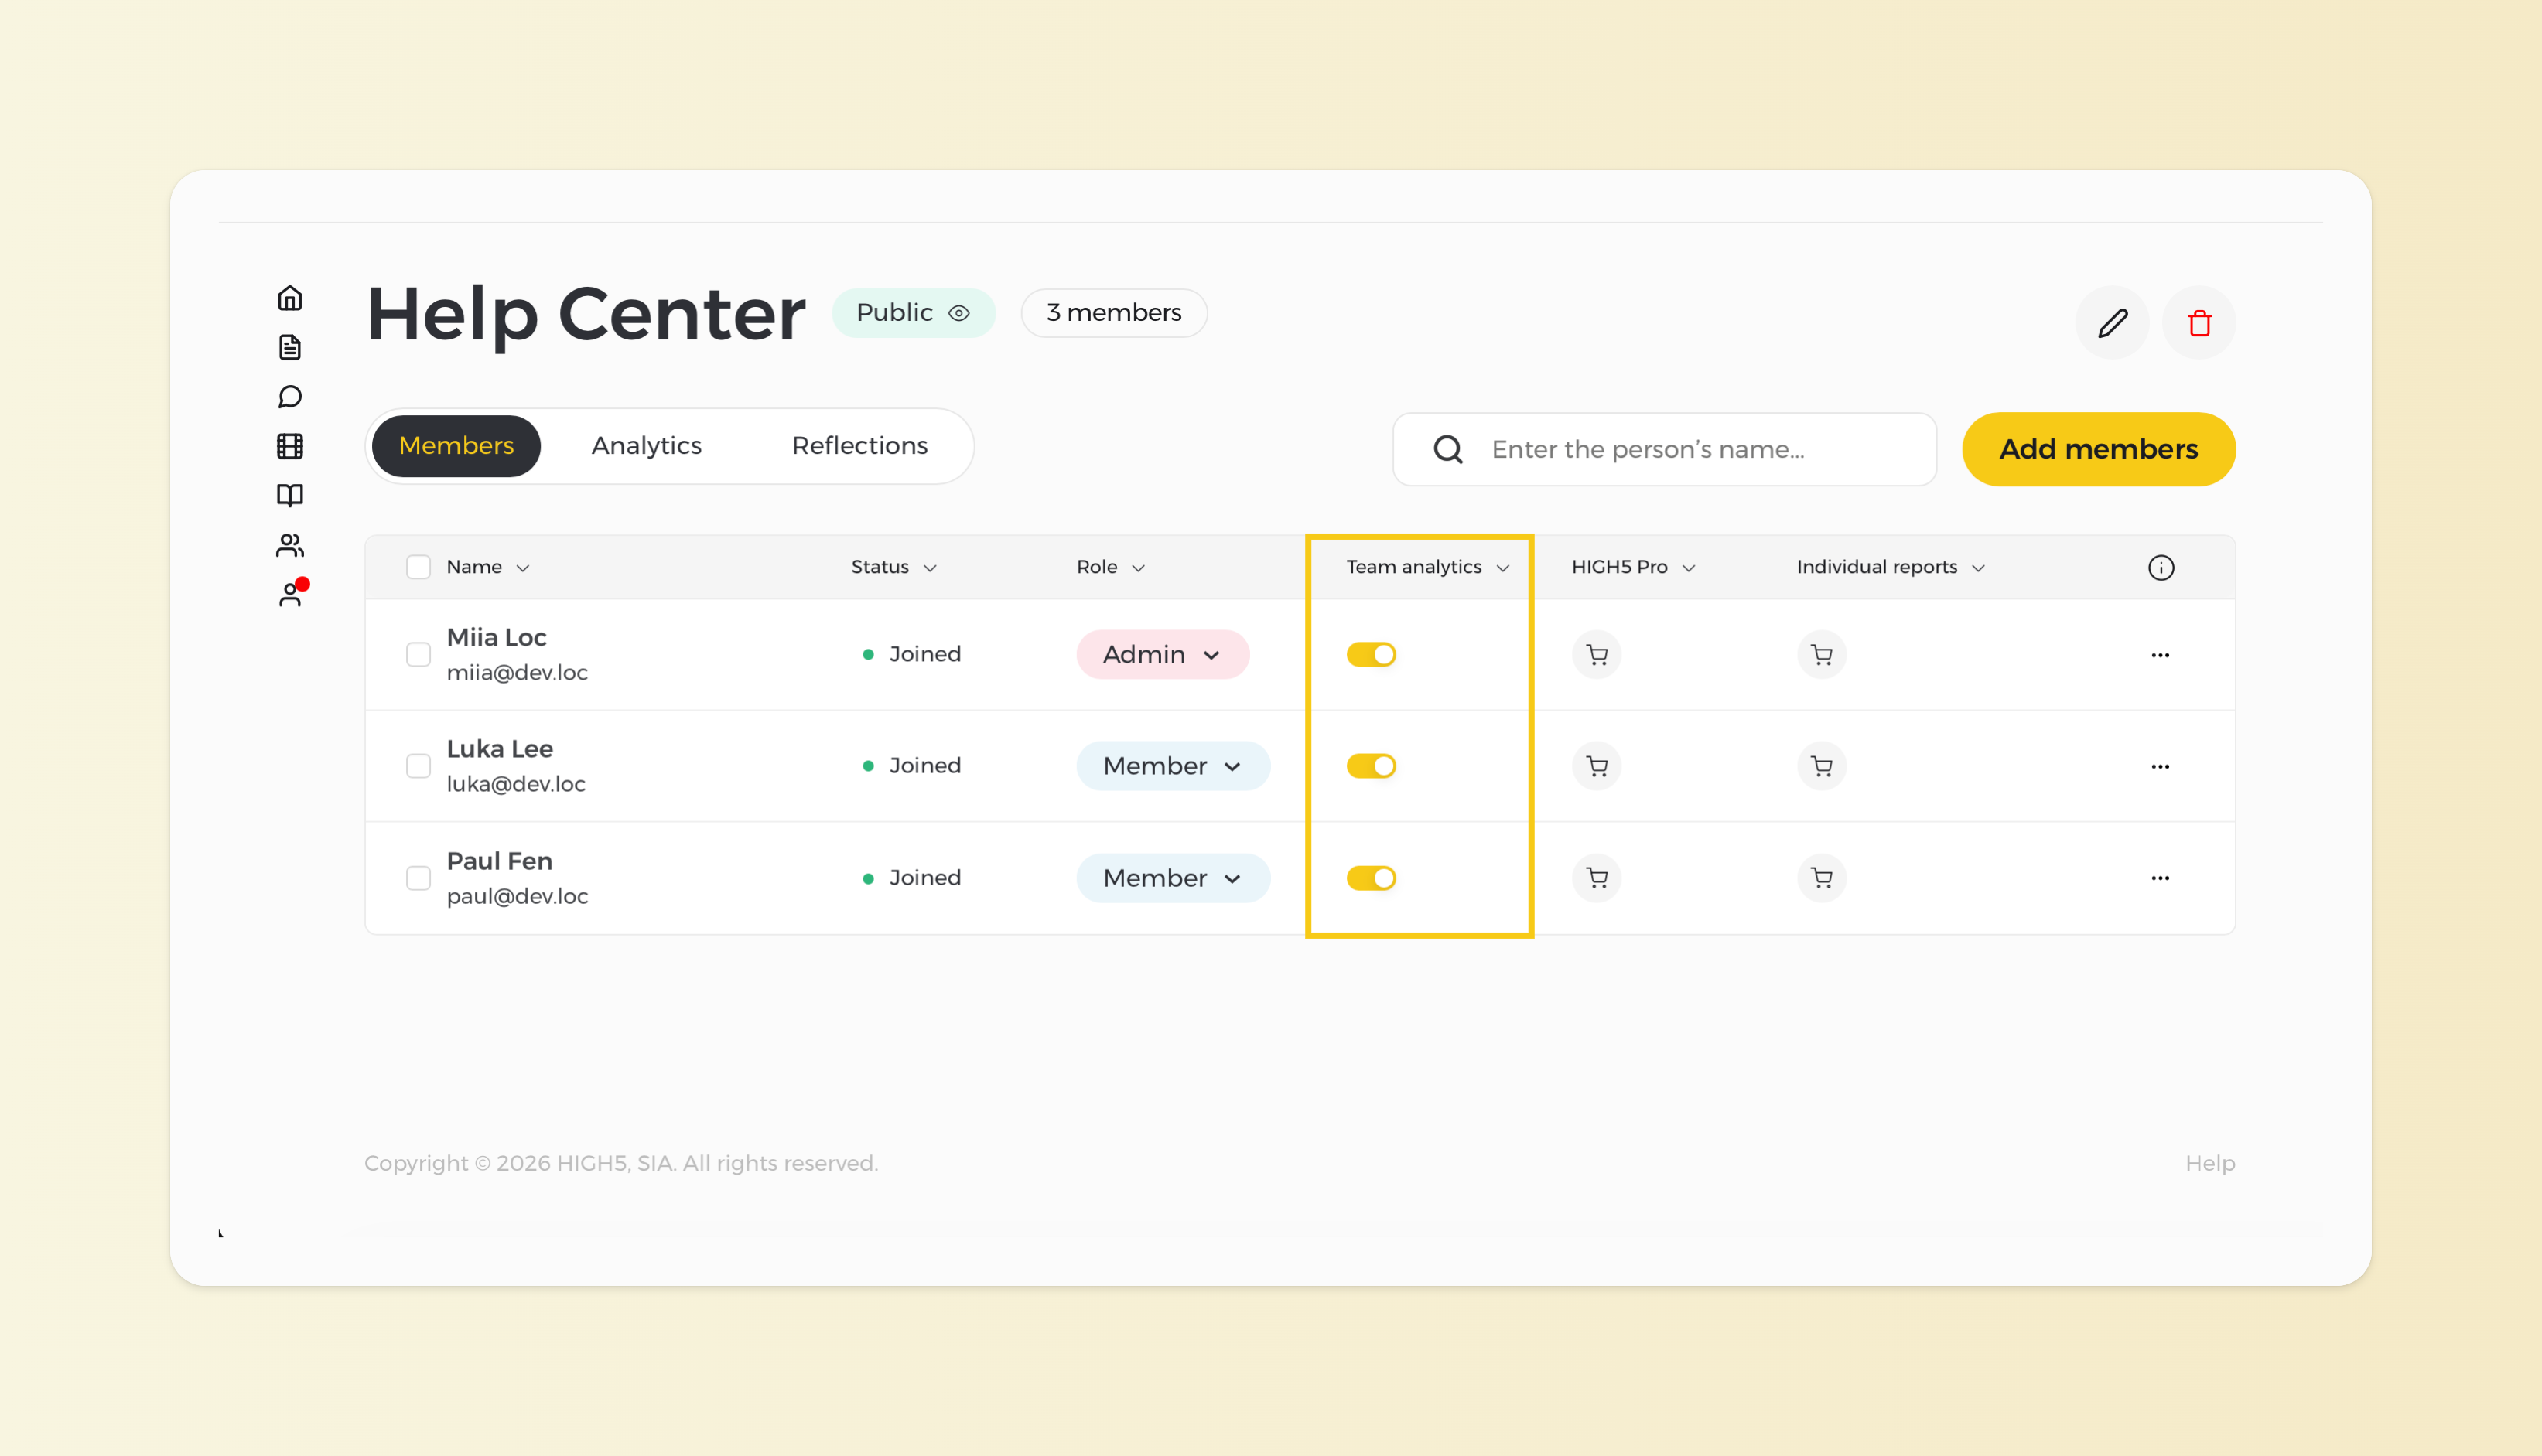Open Admin role dropdown for Miia Loc

(1163, 655)
